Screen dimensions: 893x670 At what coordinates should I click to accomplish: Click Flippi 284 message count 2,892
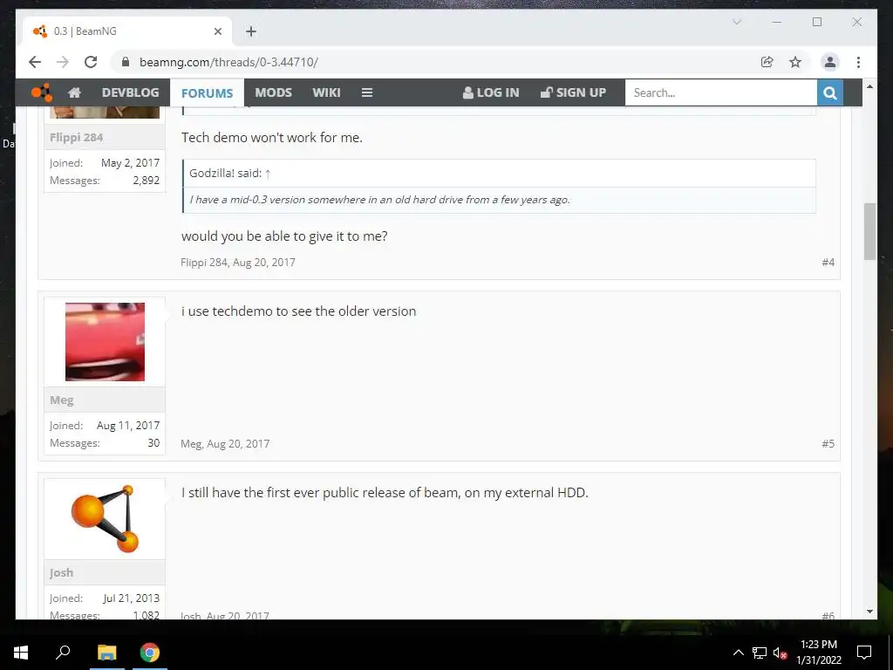[x=147, y=180]
